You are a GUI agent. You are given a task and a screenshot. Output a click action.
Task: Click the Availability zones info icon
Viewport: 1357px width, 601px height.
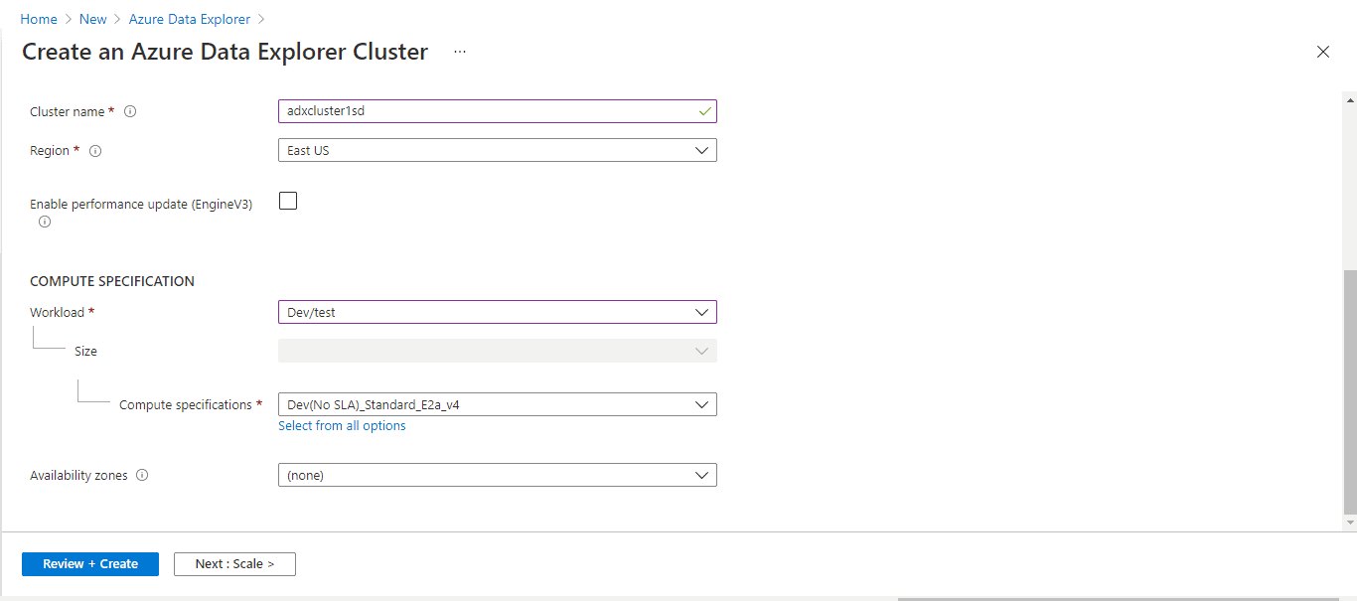tap(142, 475)
